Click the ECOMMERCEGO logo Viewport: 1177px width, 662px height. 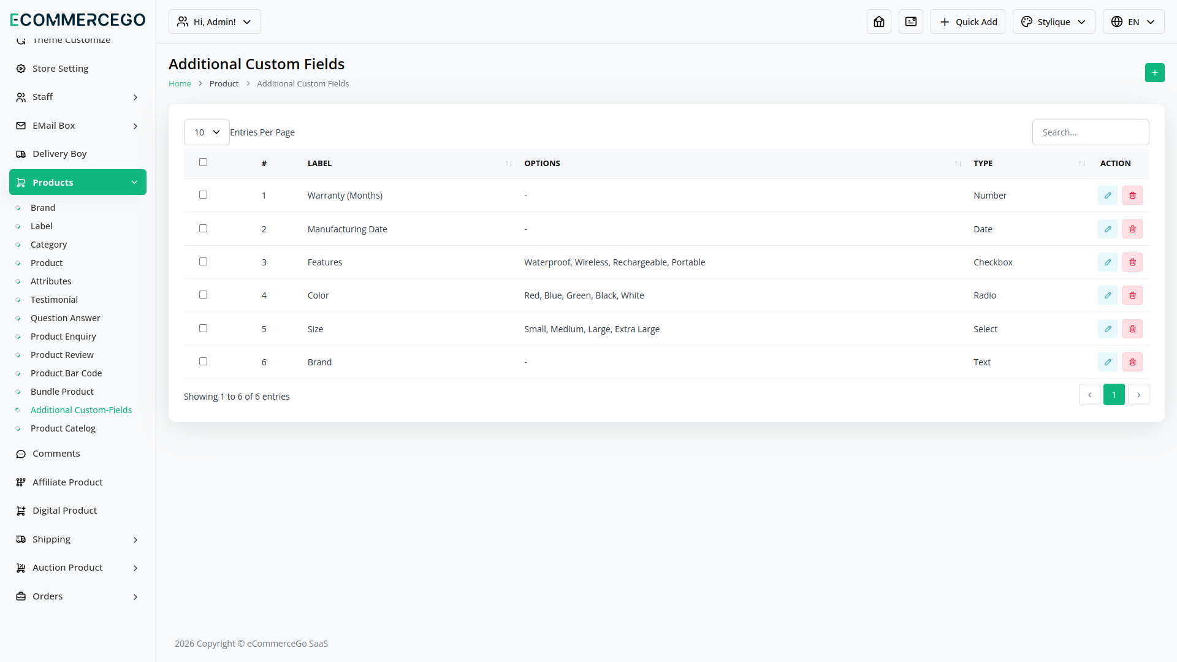(78, 20)
